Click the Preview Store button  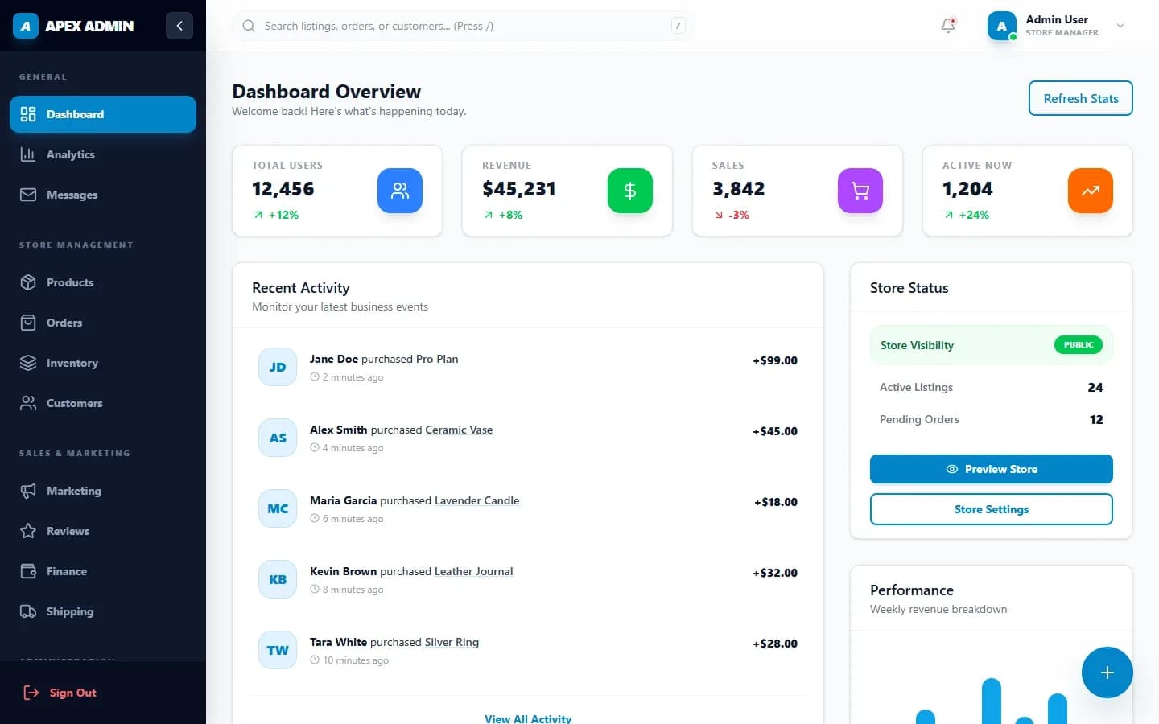point(992,469)
